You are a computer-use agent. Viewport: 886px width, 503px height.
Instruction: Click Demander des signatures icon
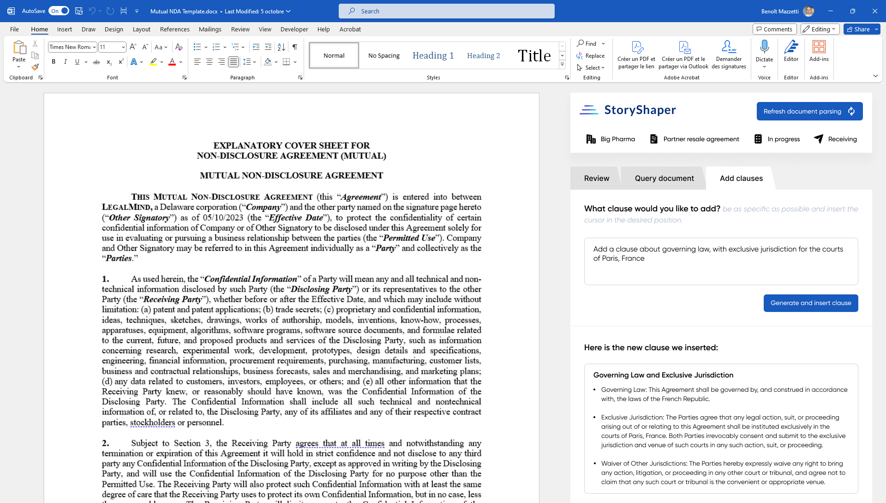click(x=729, y=54)
